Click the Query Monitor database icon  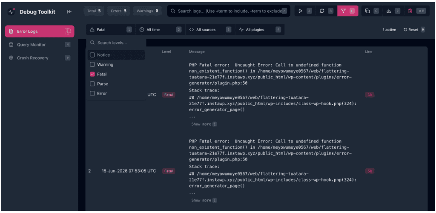(x=11, y=44)
